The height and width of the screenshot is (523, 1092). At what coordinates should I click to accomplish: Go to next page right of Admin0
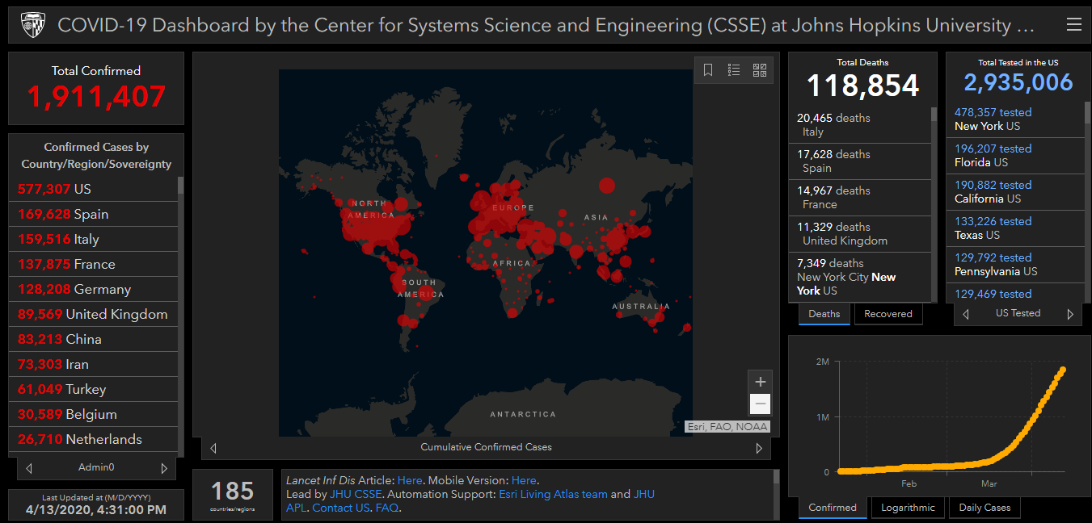pos(164,468)
